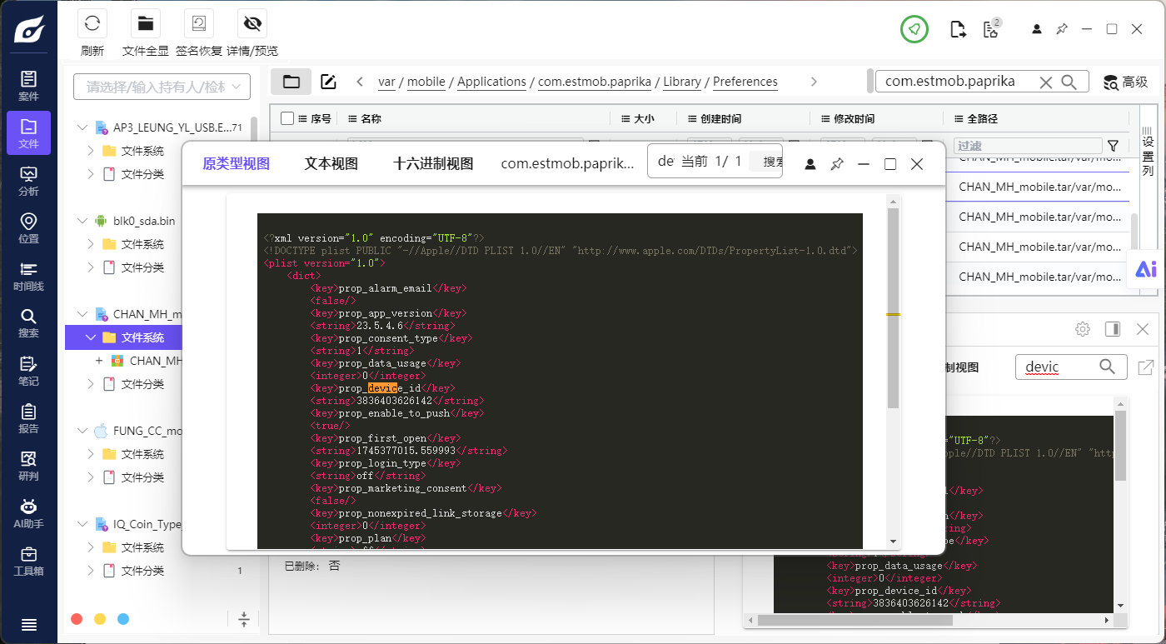Expand 文件系统 under blk0_sda.bin
1166x644 pixels.
tap(92, 244)
